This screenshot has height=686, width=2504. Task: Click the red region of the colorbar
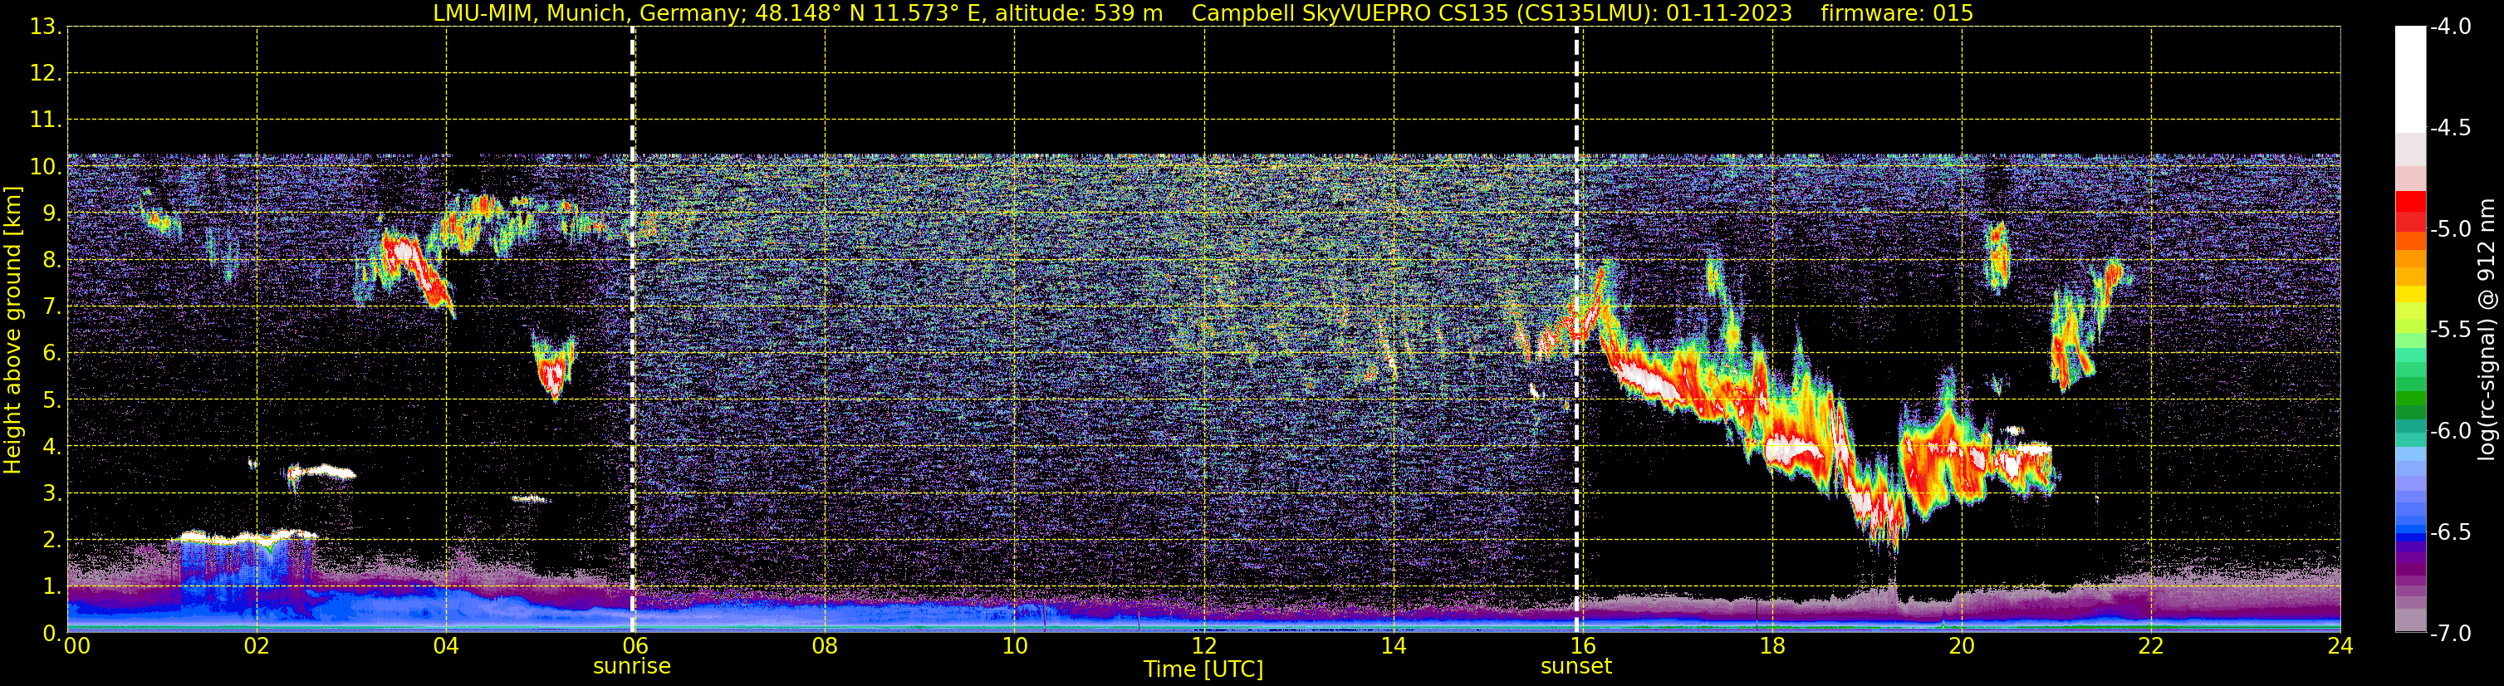click(2409, 209)
